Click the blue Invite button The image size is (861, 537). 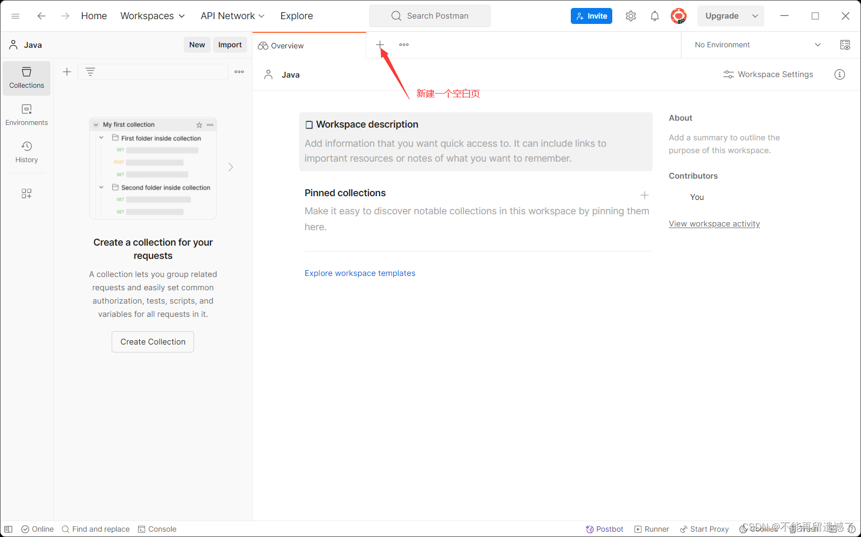click(592, 16)
